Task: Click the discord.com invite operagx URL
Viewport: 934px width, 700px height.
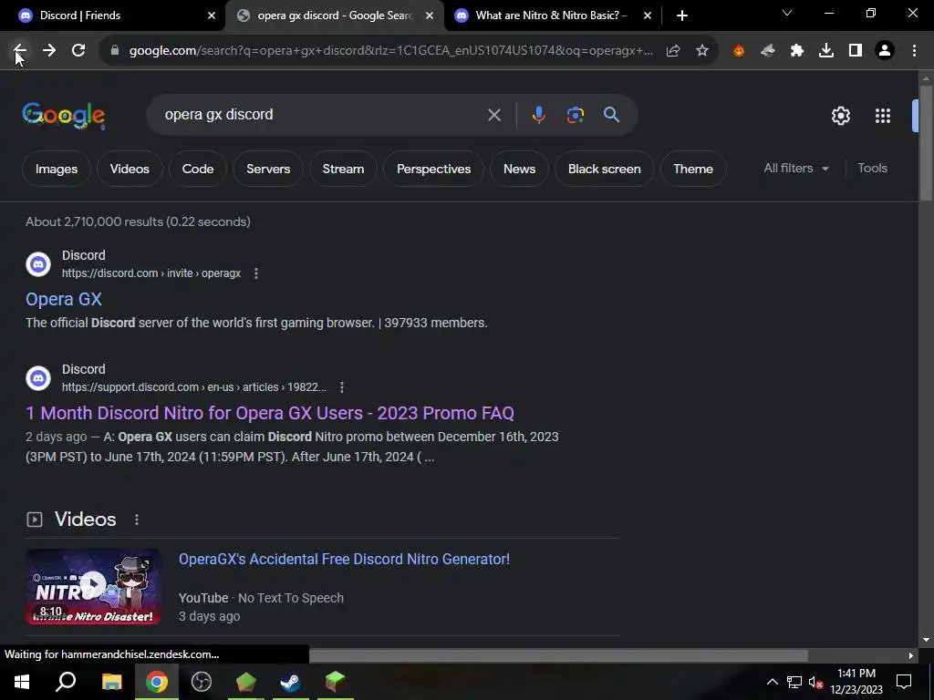Action: (x=151, y=273)
